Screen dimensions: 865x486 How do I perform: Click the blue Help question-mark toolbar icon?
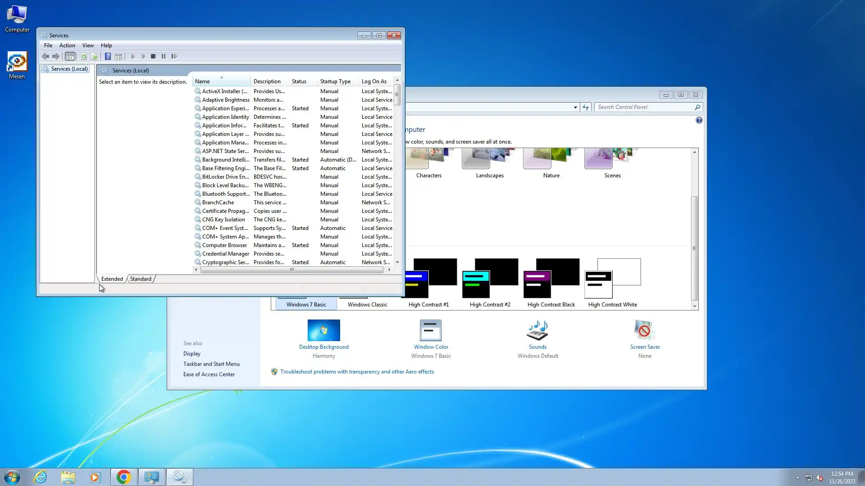108,57
